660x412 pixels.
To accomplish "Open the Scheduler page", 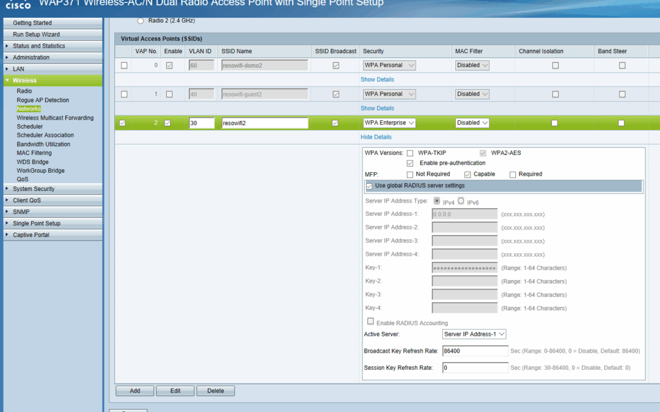I will point(30,126).
